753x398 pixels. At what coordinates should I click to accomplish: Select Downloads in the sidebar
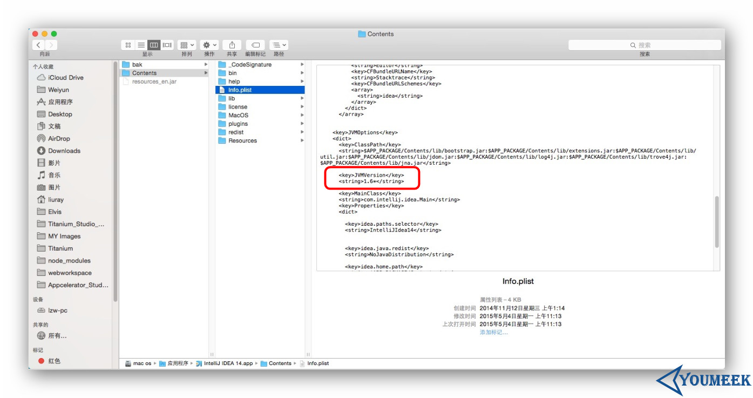click(65, 151)
